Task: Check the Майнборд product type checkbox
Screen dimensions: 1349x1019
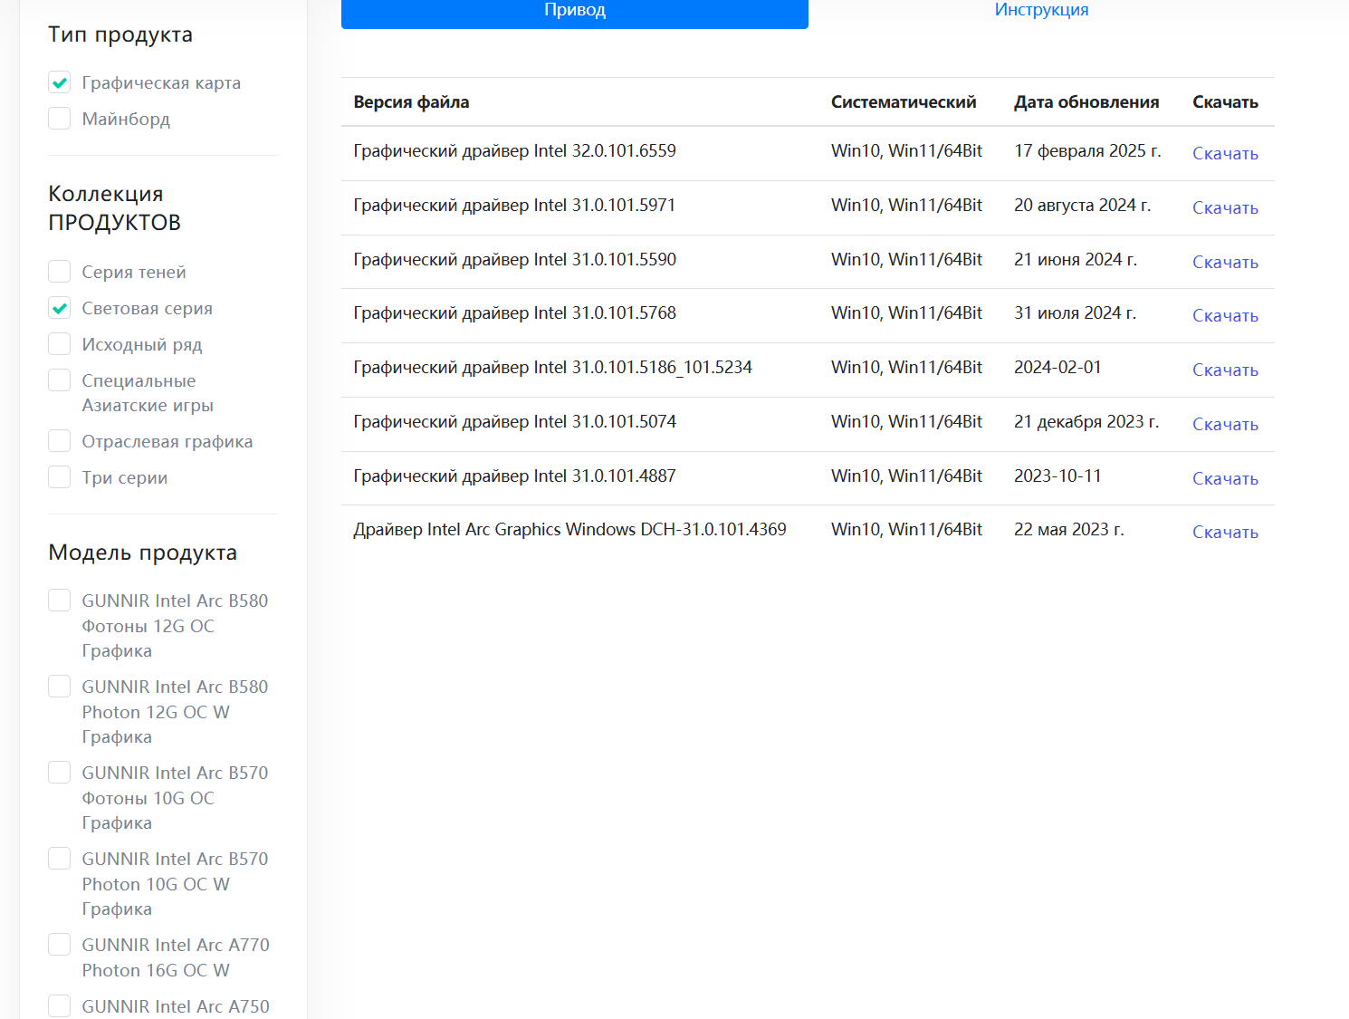Action: coord(60,119)
